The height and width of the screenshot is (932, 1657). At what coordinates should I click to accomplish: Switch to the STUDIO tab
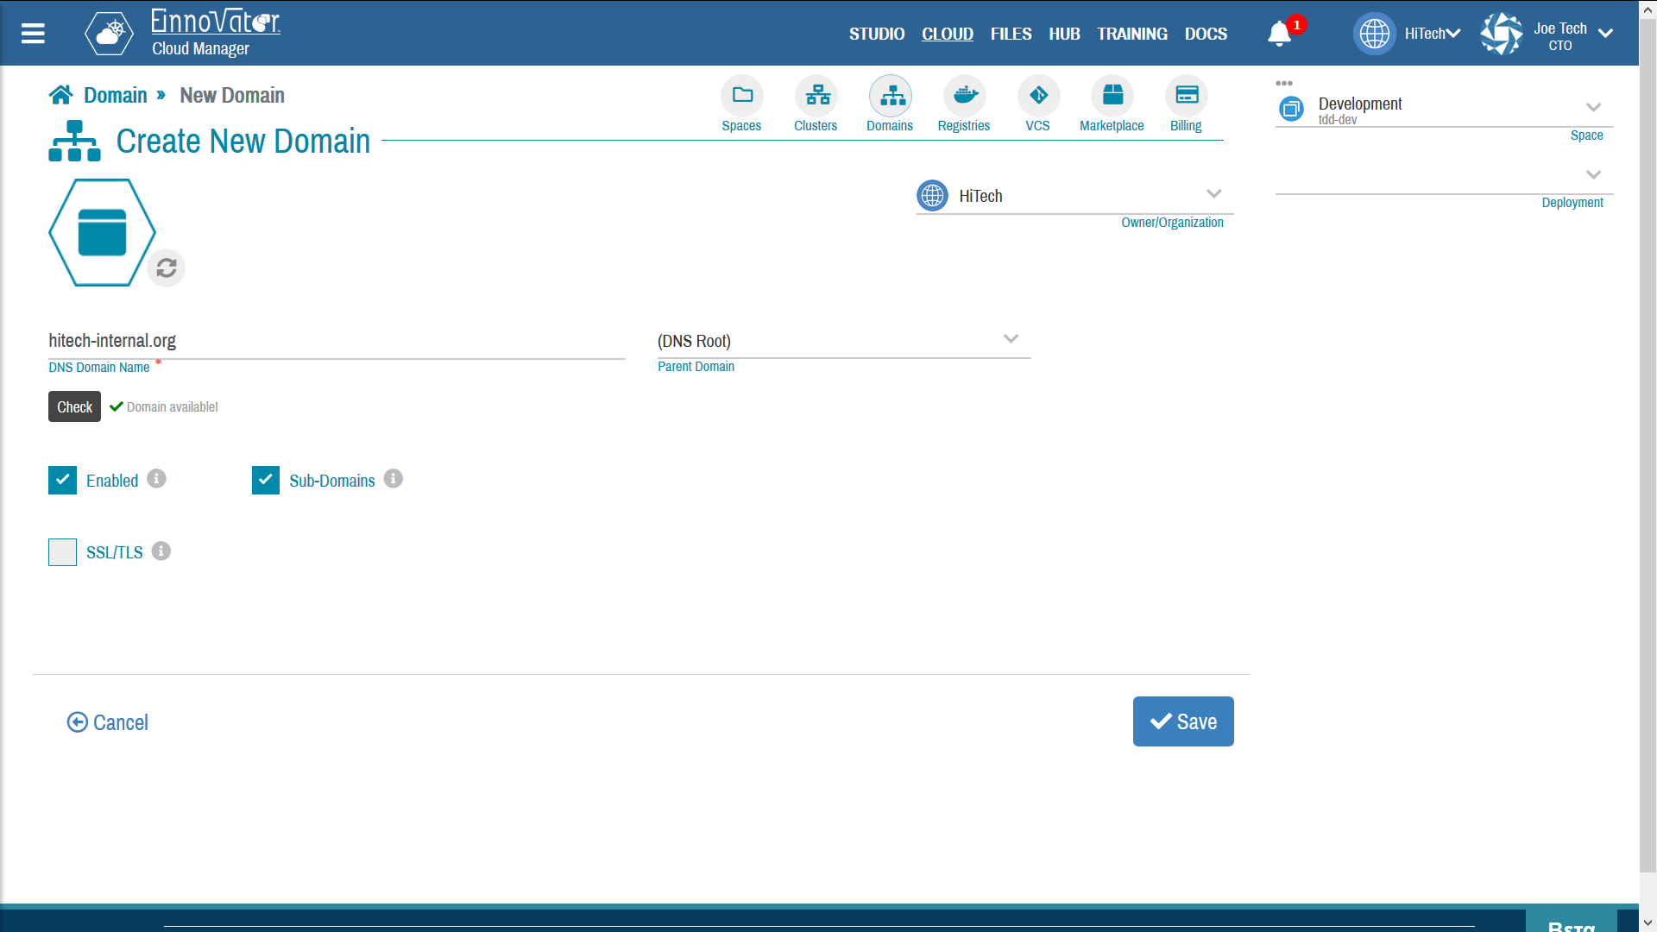point(874,33)
